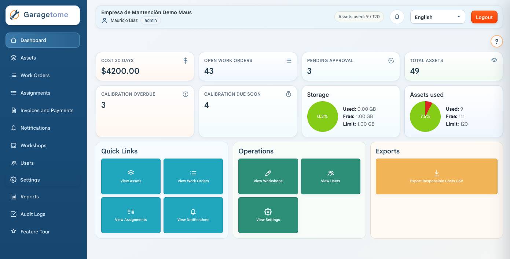Viewport: 510px width, 259px height.
Task: Click the Notifications bell icon in sidebar
Action: point(14,128)
